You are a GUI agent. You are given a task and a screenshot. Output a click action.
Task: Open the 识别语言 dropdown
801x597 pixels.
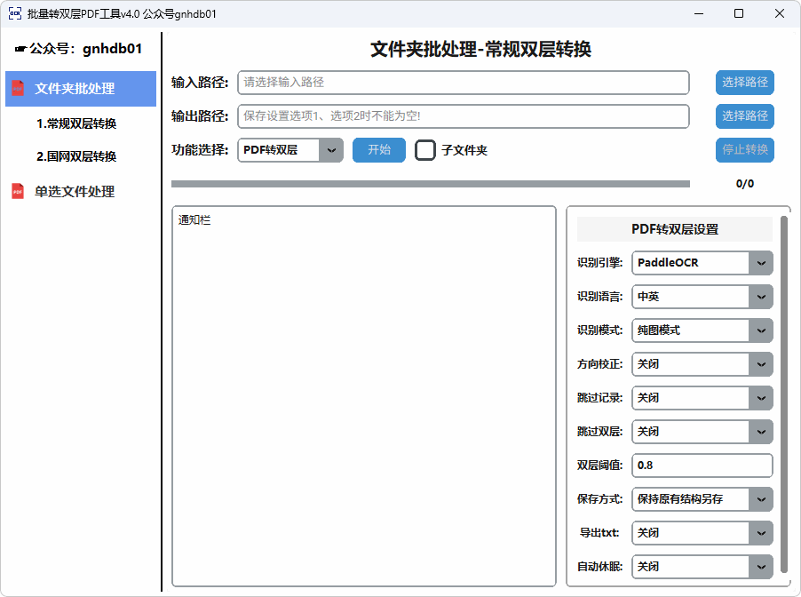tap(702, 297)
